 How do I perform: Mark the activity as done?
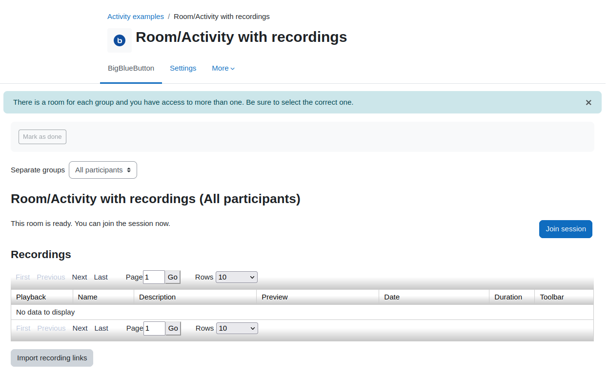coord(42,137)
